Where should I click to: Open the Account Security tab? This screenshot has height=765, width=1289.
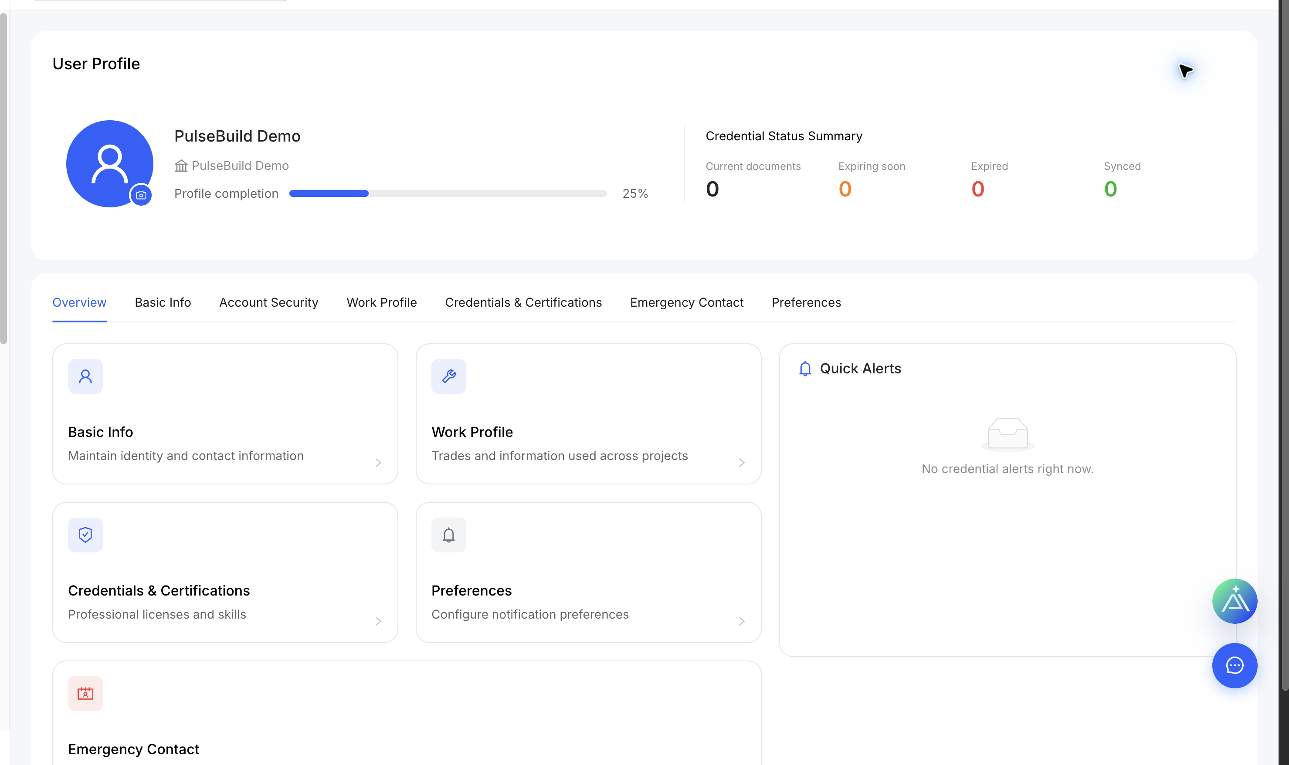268,303
